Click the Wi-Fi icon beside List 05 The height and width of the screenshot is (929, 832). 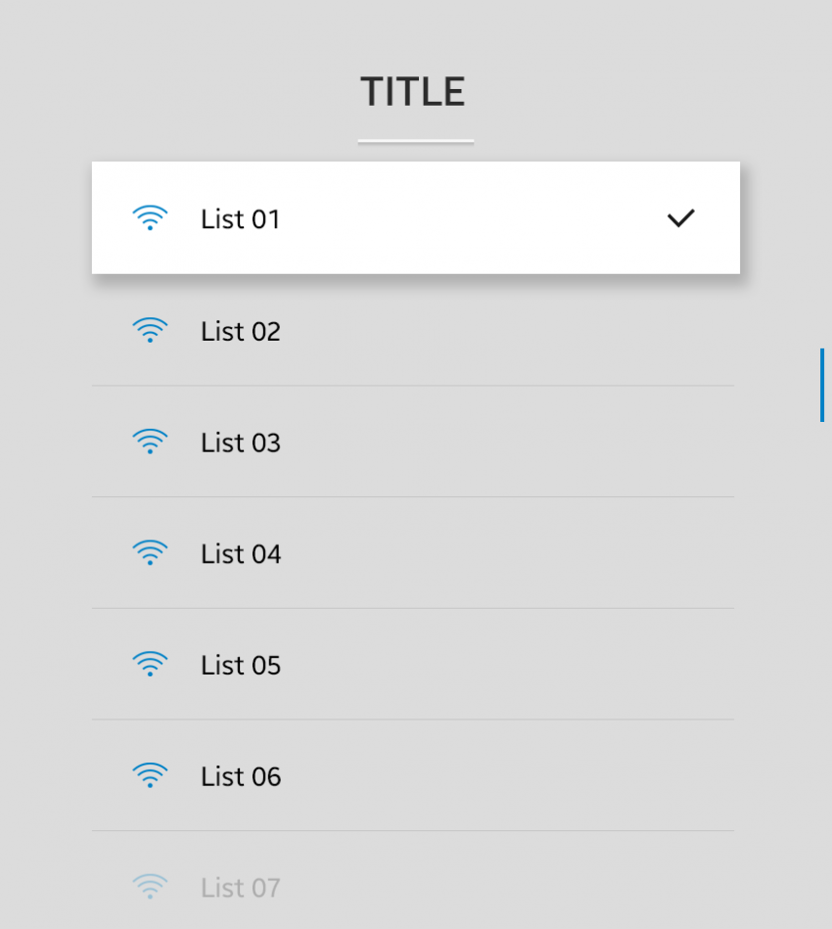[150, 666]
